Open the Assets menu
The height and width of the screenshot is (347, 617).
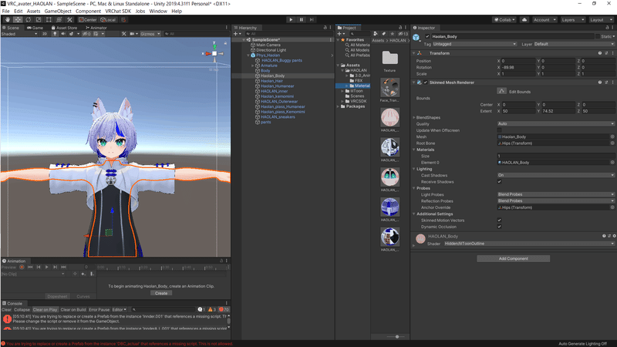(x=33, y=11)
